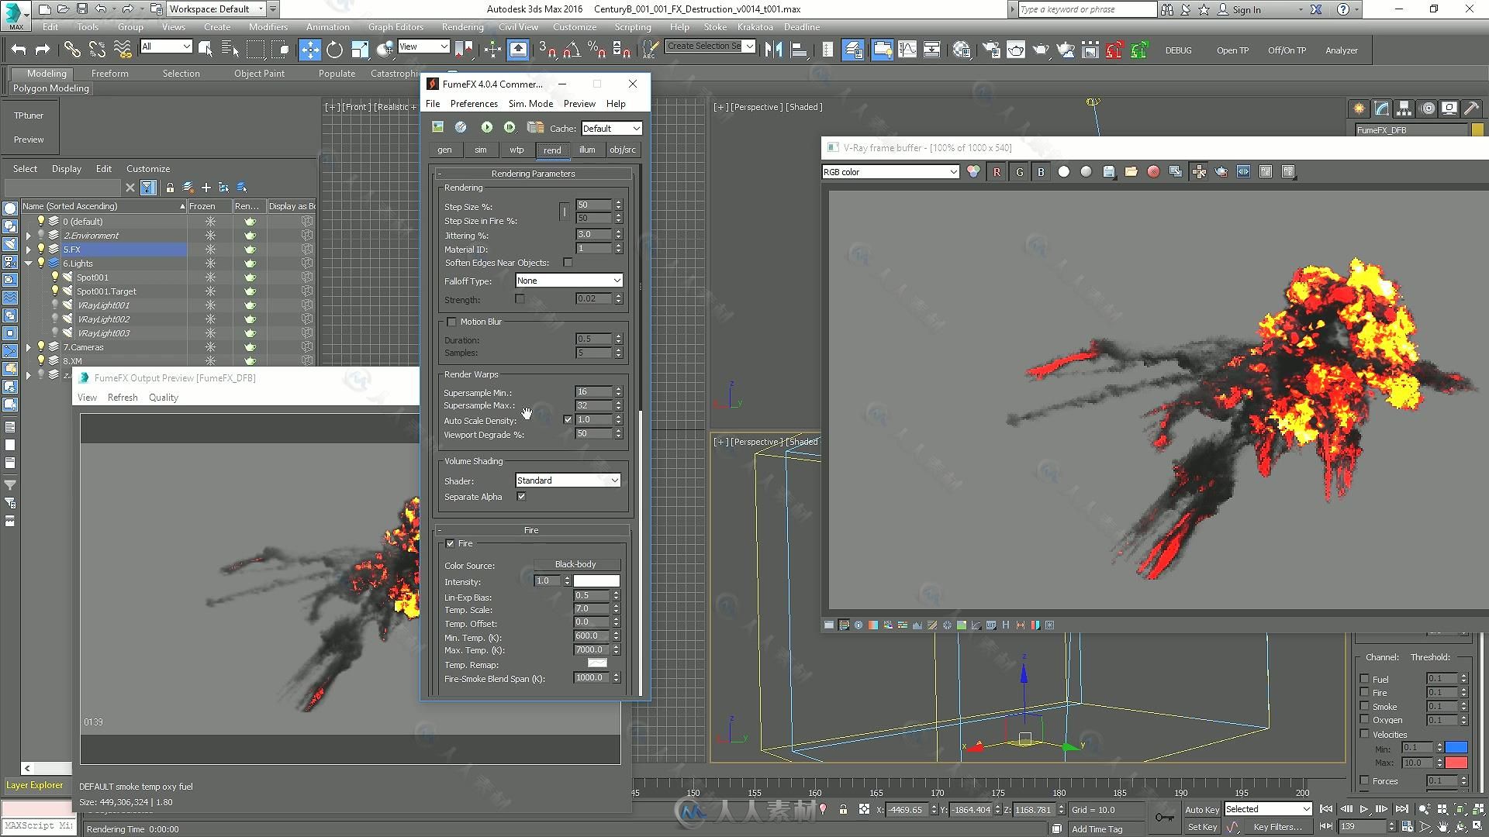Toggle the Auto Key button
This screenshot has width=1489, height=837.
[1202, 809]
